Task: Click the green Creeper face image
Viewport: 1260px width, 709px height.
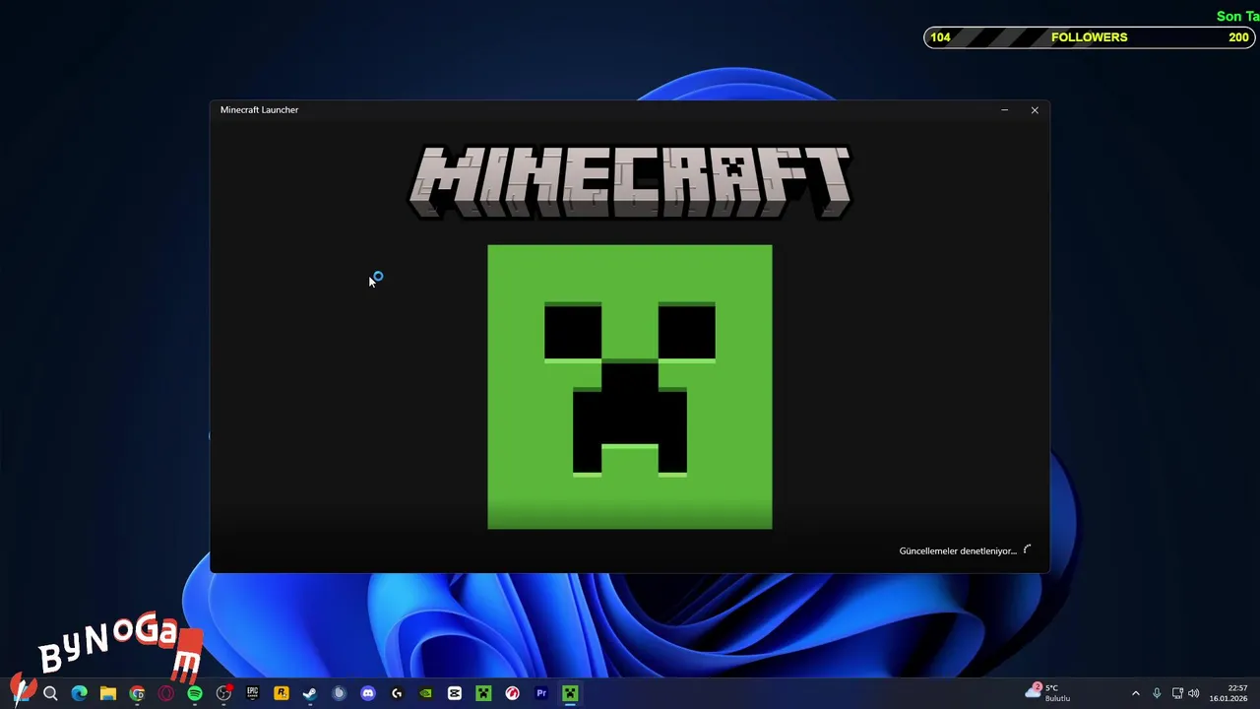Action: [x=630, y=387]
